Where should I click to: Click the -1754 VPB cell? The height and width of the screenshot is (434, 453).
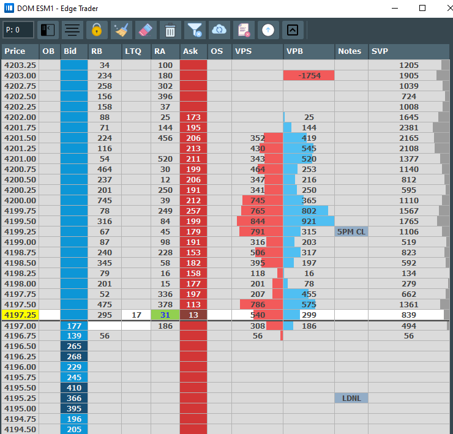pos(309,75)
